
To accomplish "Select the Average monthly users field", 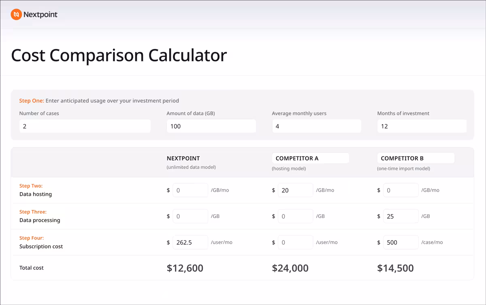I will click(317, 126).
